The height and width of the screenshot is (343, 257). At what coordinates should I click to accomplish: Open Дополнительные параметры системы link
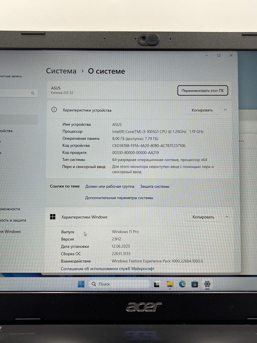click(x=119, y=198)
